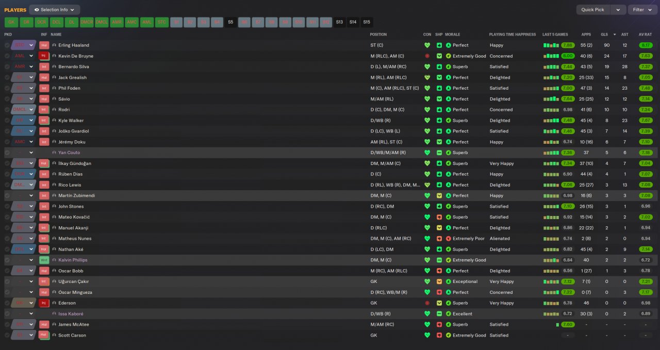Click Kevin De Bruyne's 8.00 rating pill
Viewport: 660px width, 350px height.
(x=568, y=56)
